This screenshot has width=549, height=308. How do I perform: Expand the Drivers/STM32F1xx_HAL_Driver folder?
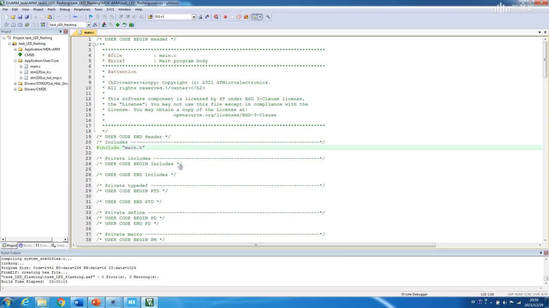[15, 83]
